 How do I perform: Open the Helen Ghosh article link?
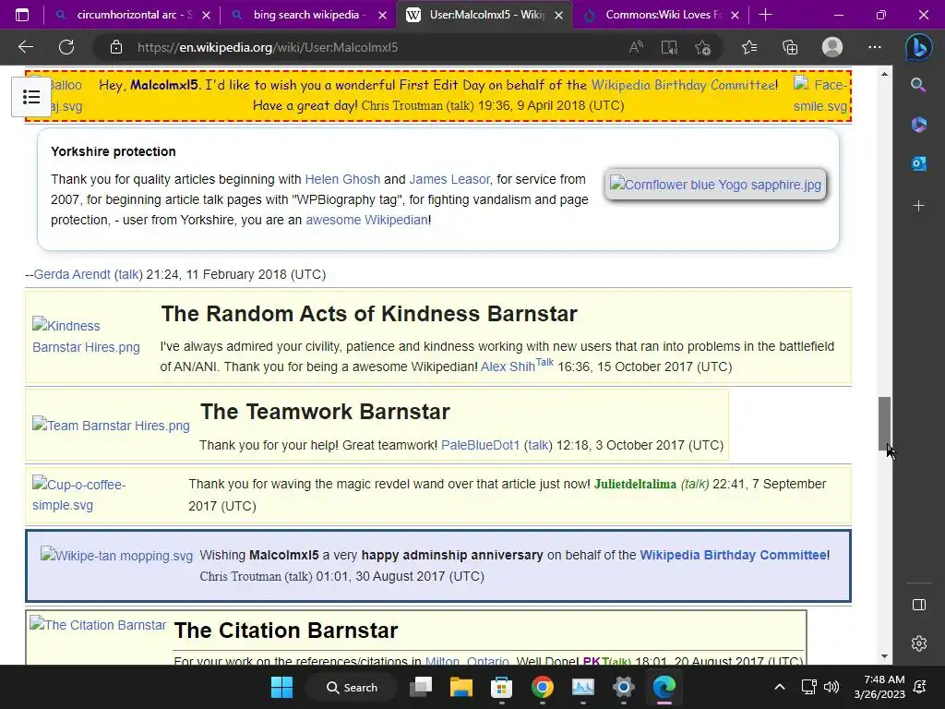pyautogui.click(x=342, y=179)
